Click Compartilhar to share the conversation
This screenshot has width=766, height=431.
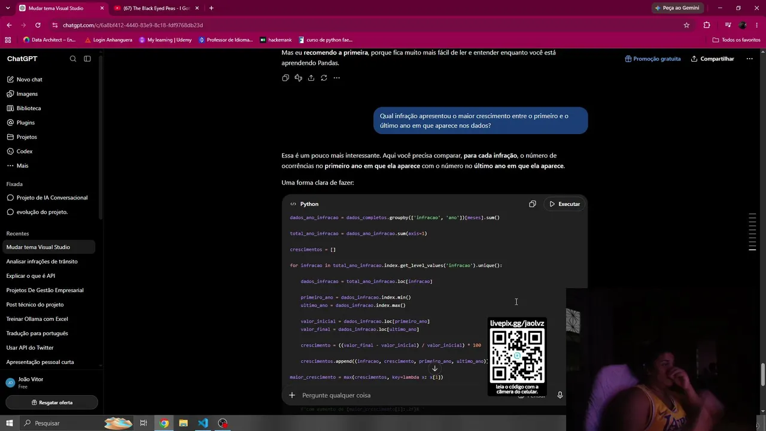[712, 59]
